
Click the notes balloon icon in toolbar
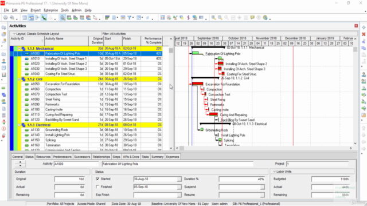click(x=252, y=18)
